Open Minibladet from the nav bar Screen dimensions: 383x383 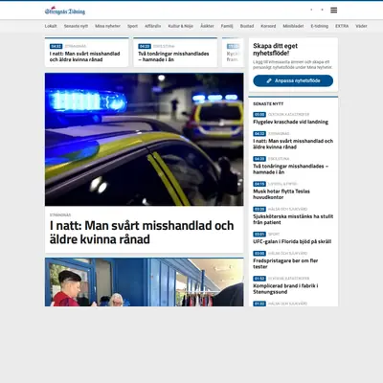point(293,26)
